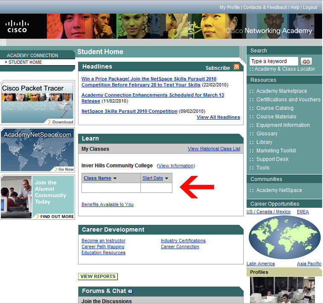Screen dimensions: 323x304
Task: Open Course Catalog
Action: tap(275, 108)
